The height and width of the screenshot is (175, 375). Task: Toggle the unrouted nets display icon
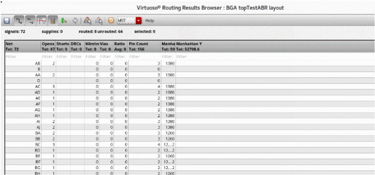(30, 21)
